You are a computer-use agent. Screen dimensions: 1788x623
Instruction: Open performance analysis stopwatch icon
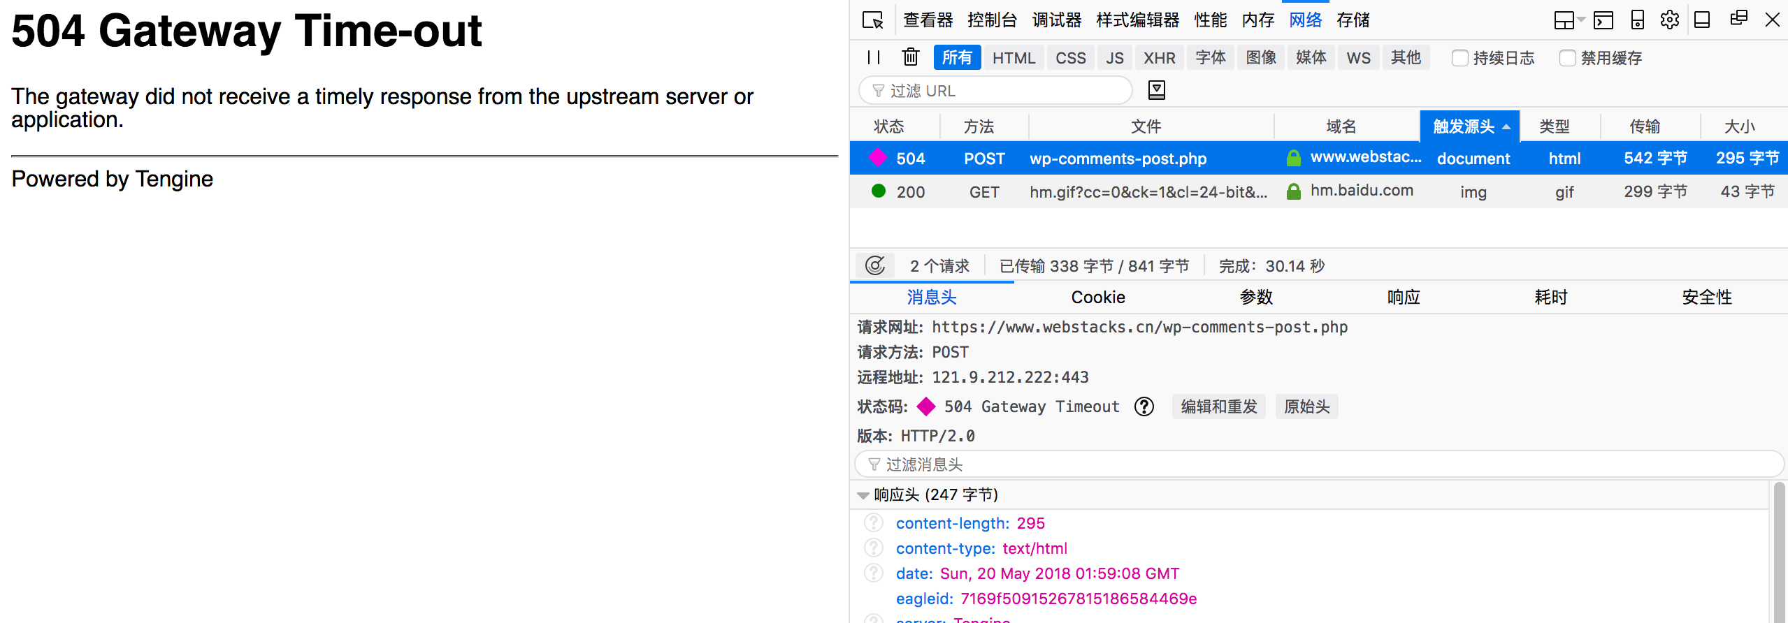click(875, 265)
